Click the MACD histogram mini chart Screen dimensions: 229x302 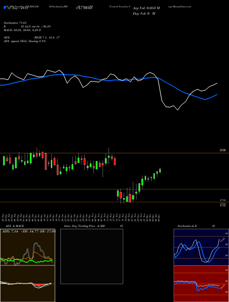coord(27,284)
